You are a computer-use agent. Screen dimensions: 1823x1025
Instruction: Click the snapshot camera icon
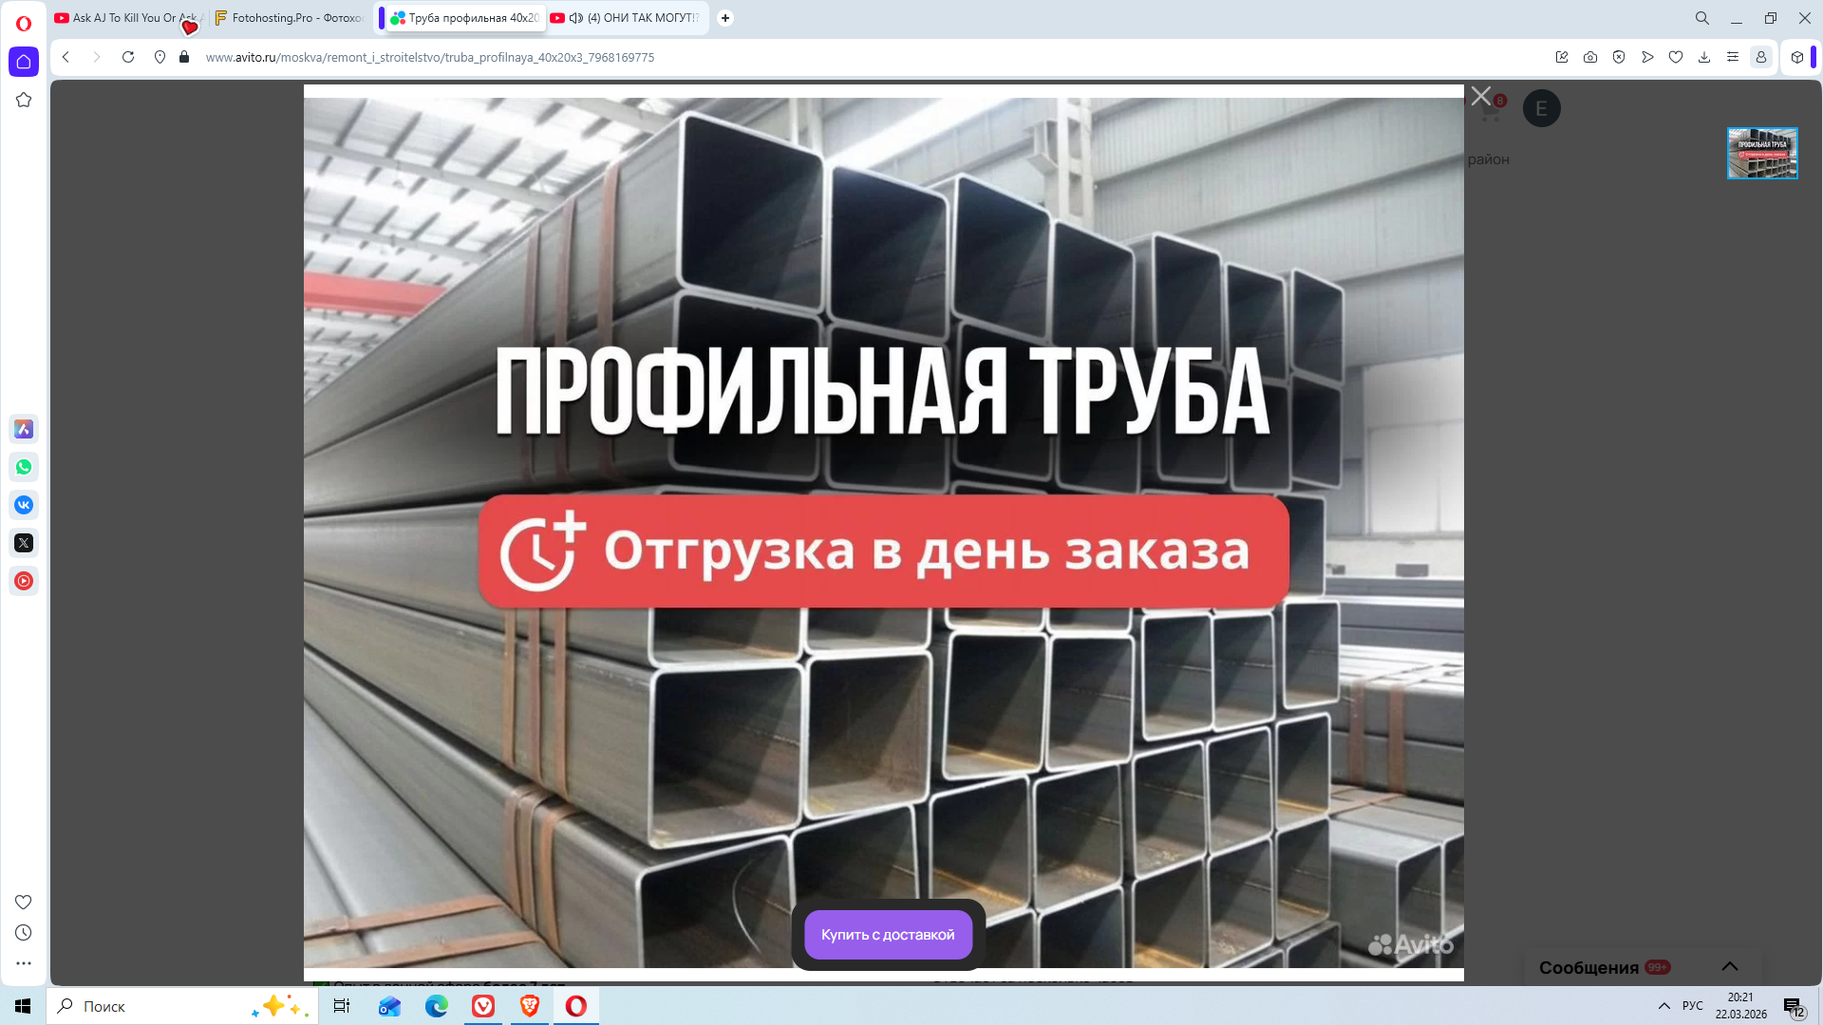pos(1590,57)
